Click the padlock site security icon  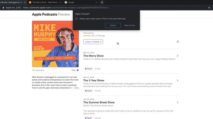tap(3, 8)
